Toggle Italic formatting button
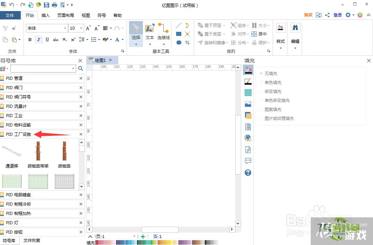 tap(38, 40)
